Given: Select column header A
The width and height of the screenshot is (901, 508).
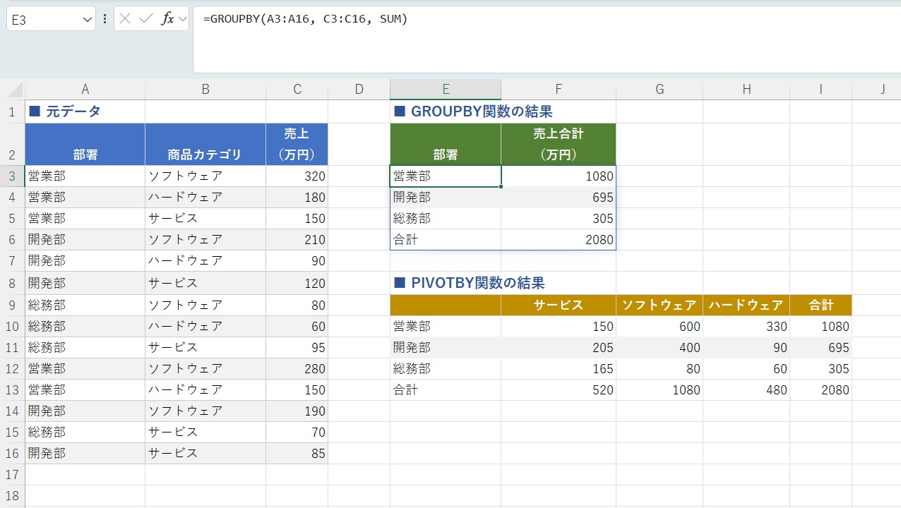Looking at the screenshot, I should pos(85,89).
